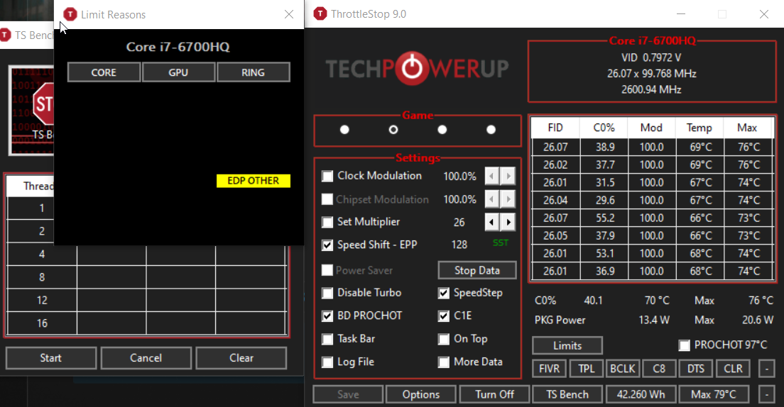Increase Set Multiplier with right arrow
Image resolution: width=784 pixels, height=407 pixels.
coord(508,222)
